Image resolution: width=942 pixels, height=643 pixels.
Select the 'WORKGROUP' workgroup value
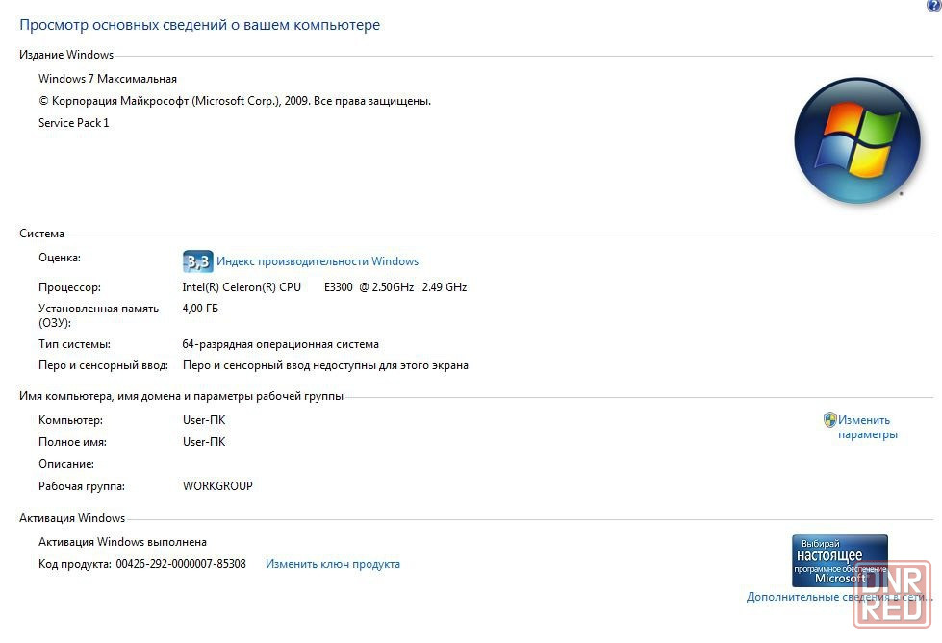click(217, 485)
